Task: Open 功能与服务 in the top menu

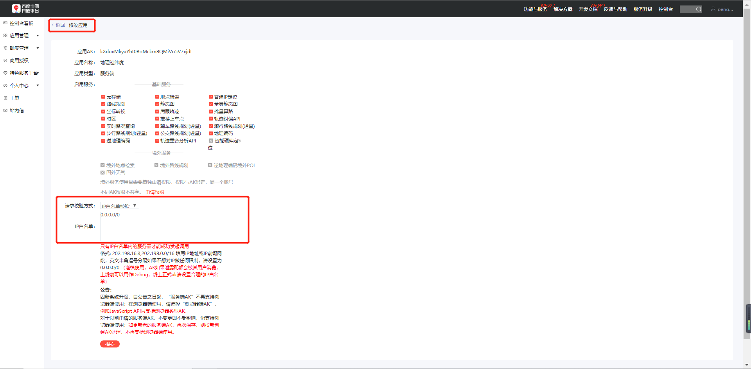Action: click(x=535, y=9)
